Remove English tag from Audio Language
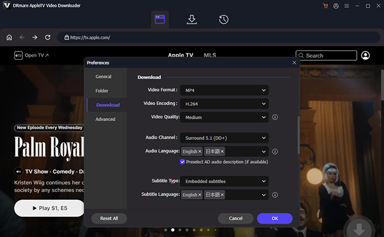The height and width of the screenshot is (237, 384). pyautogui.click(x=200, y=152)
